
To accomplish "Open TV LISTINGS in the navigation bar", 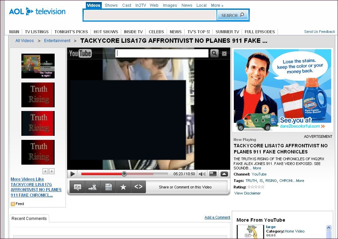I will pos(37,32).
